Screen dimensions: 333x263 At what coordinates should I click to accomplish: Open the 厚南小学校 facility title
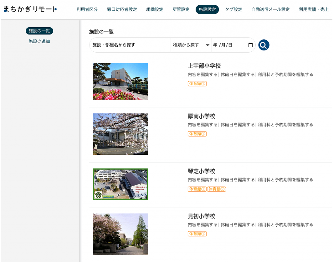pyautogui.click(x=201, y=116)
